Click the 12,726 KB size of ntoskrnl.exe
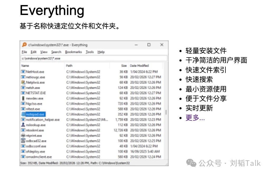Image resolution: width=269 pixels, height=174 pixels. (120, 130)
